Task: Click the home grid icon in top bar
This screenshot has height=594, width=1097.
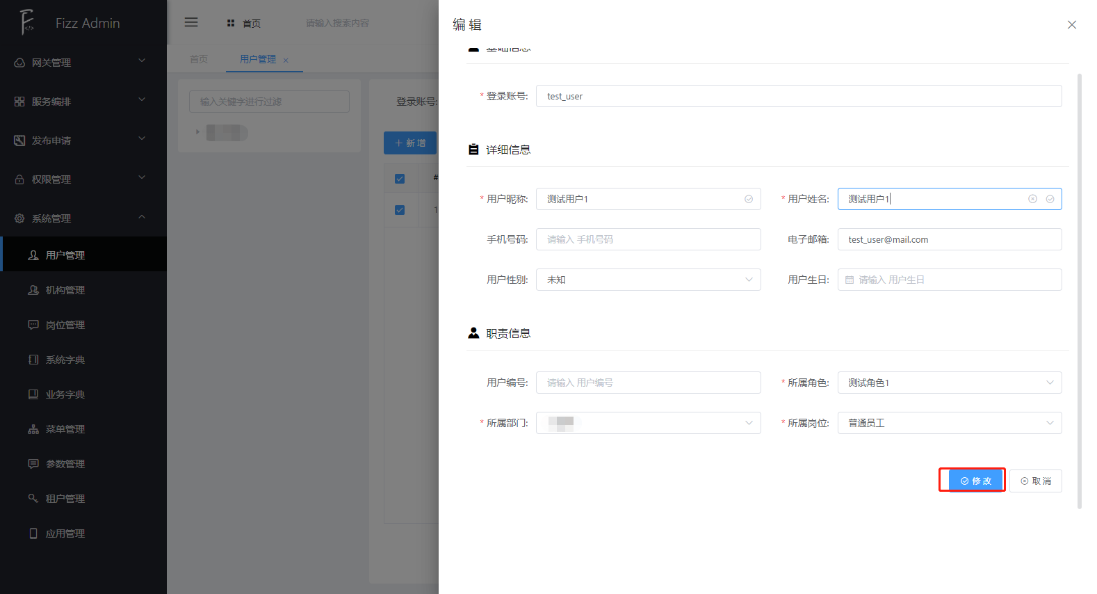Action: (231, 23)
